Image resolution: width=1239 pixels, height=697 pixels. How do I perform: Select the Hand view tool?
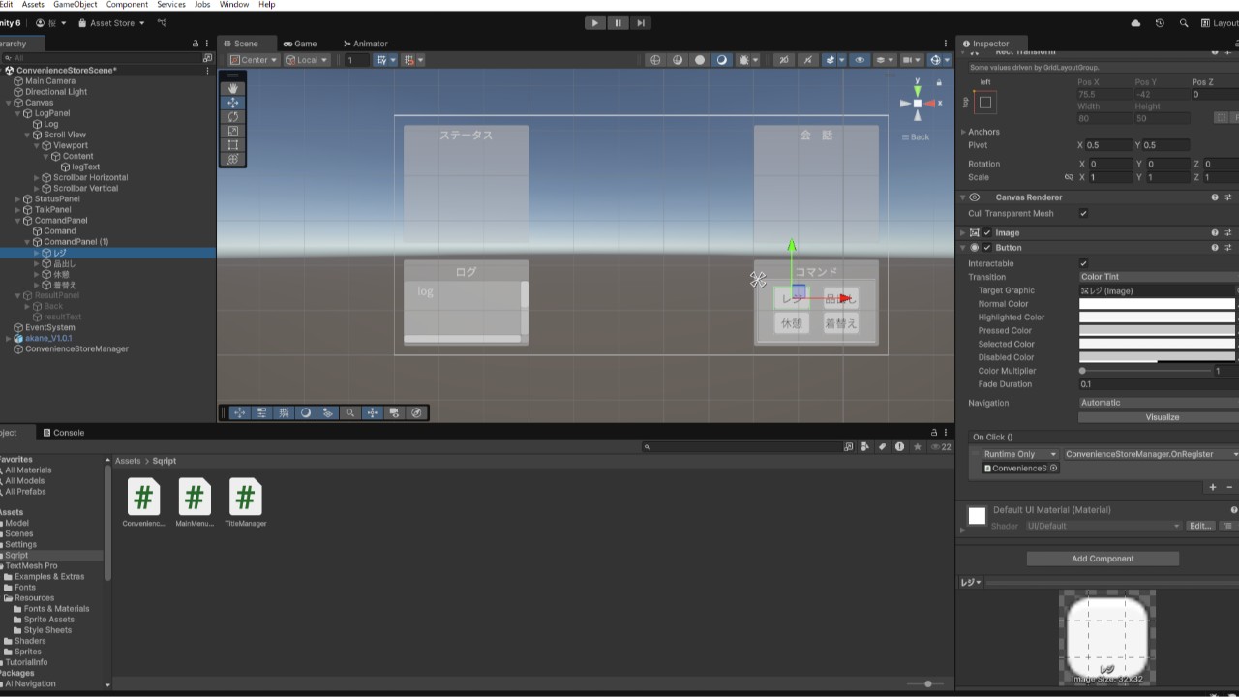click(x=233, y=88)
